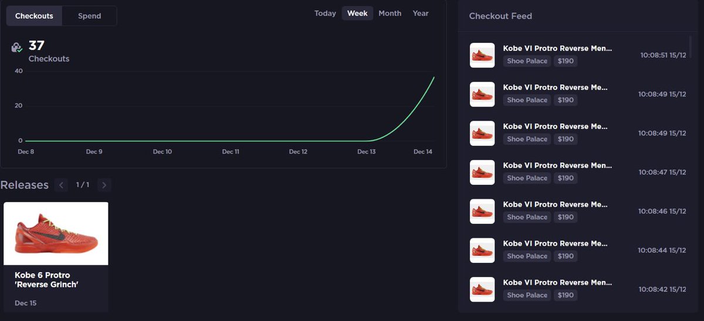Click the Dec 14 label on chart axis
This screenshot has height=321, width=704.
[423, 152]
